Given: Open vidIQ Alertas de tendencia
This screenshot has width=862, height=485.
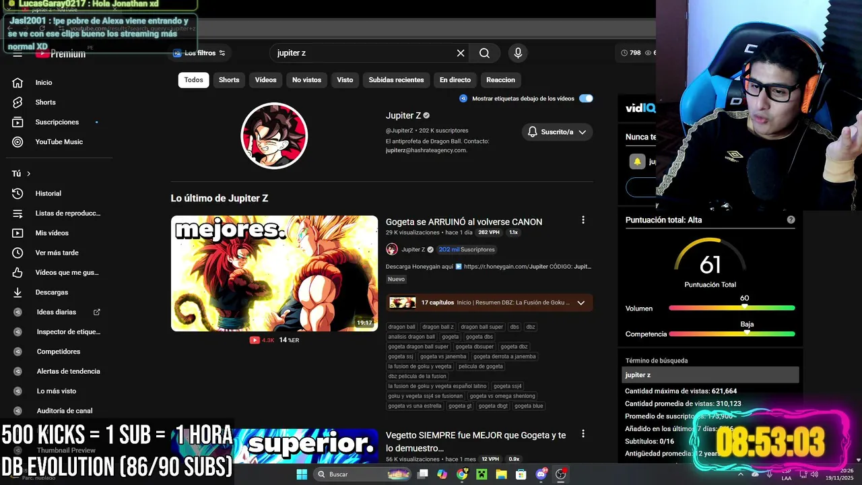Looking at the screenshot, I should coord(68,371).
